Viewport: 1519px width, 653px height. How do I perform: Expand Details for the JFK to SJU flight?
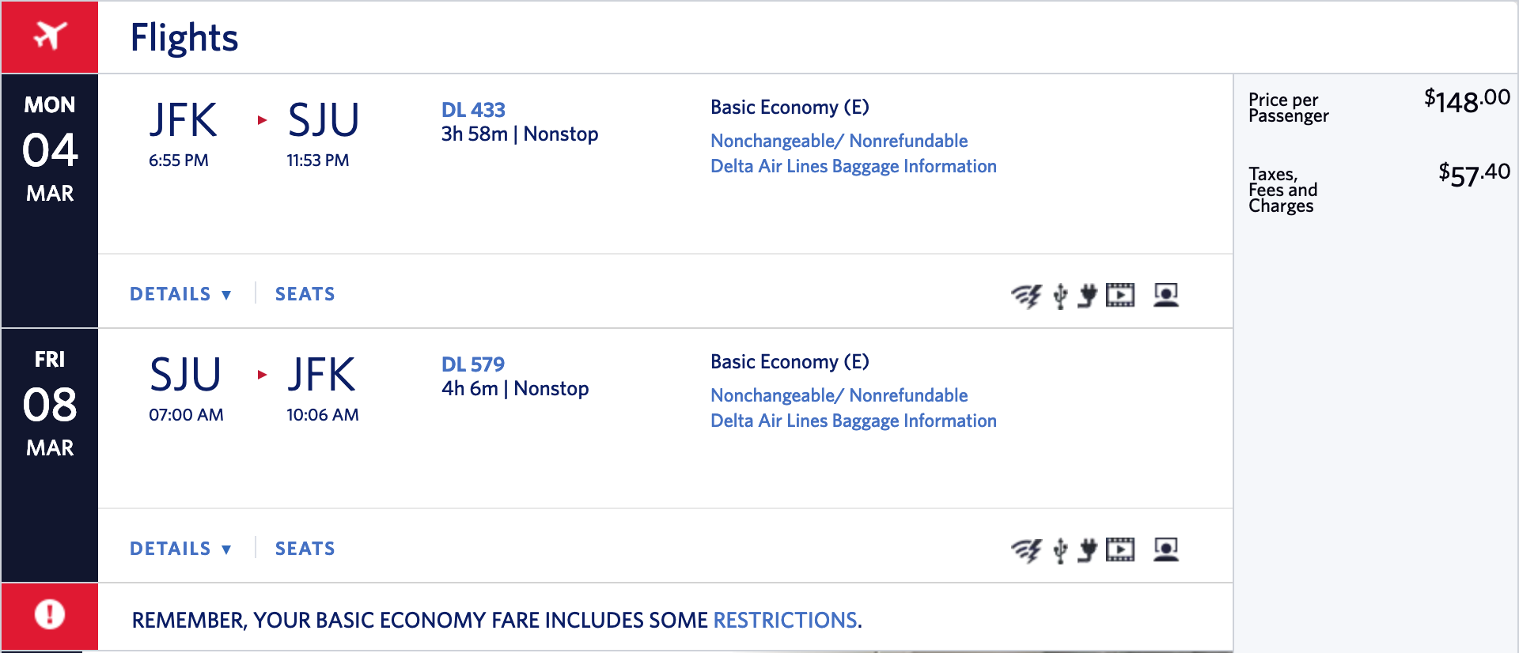click(x=180, y=294)
